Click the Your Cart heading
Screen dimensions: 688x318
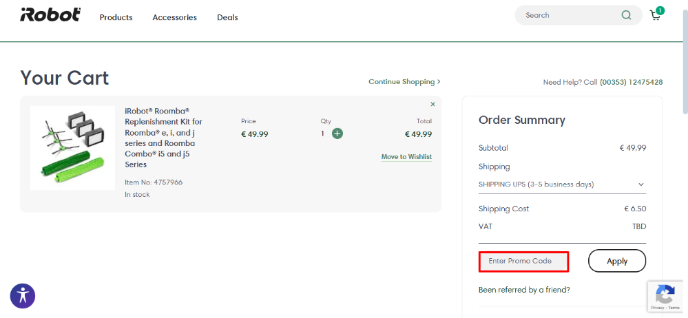65,78
